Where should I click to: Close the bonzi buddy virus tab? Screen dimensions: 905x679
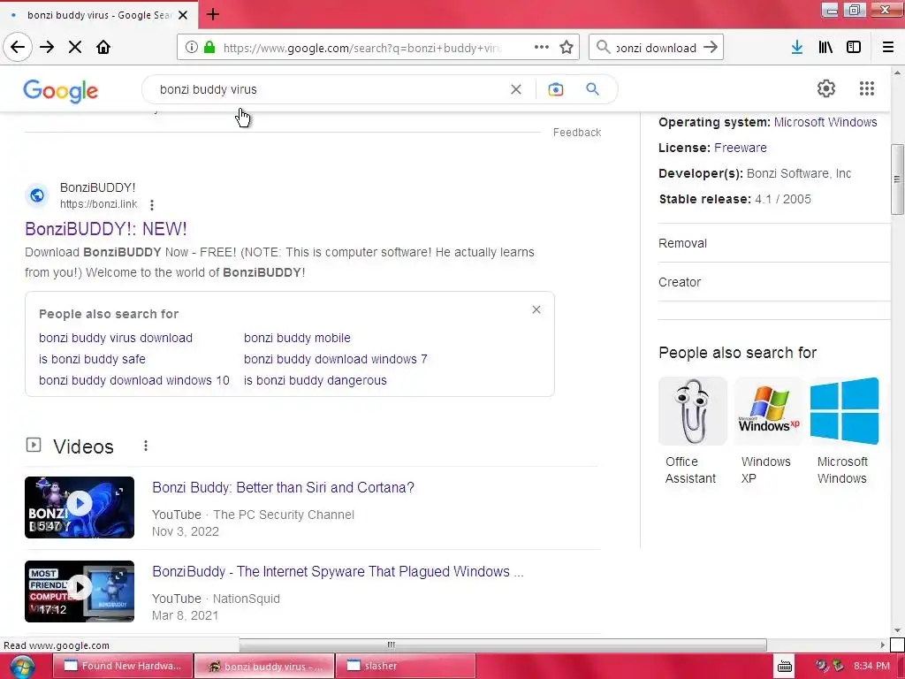[x=183, y=15]
